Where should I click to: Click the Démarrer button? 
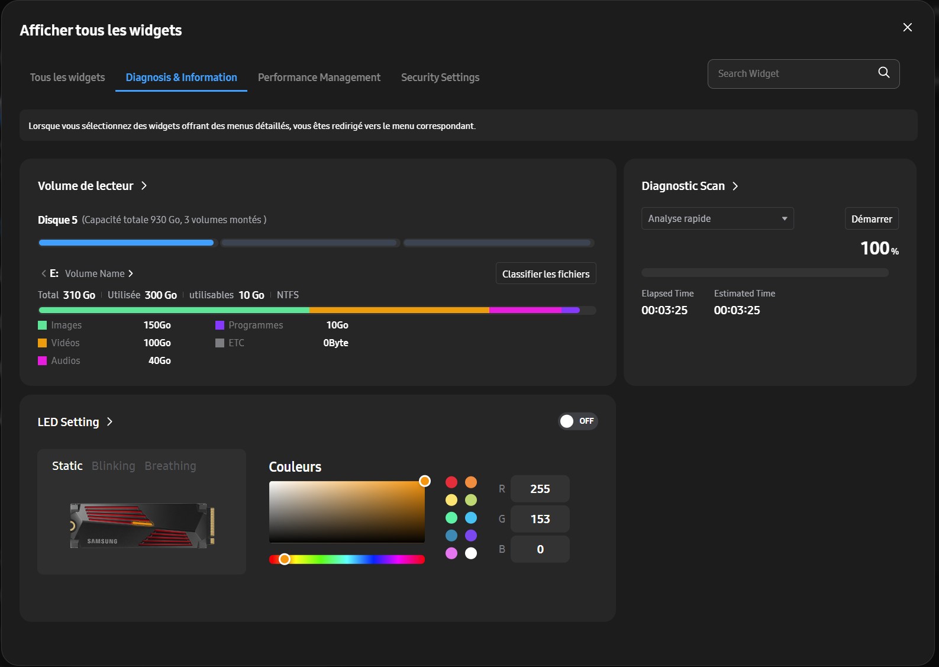tap(871, 219)
